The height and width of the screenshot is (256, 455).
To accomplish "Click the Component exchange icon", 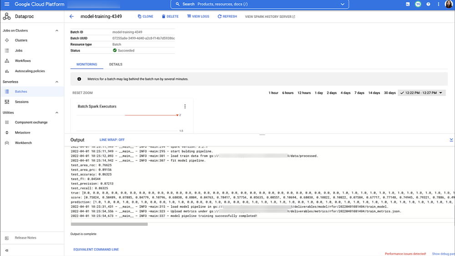I will pyautogui.click(x=7, y=123).
